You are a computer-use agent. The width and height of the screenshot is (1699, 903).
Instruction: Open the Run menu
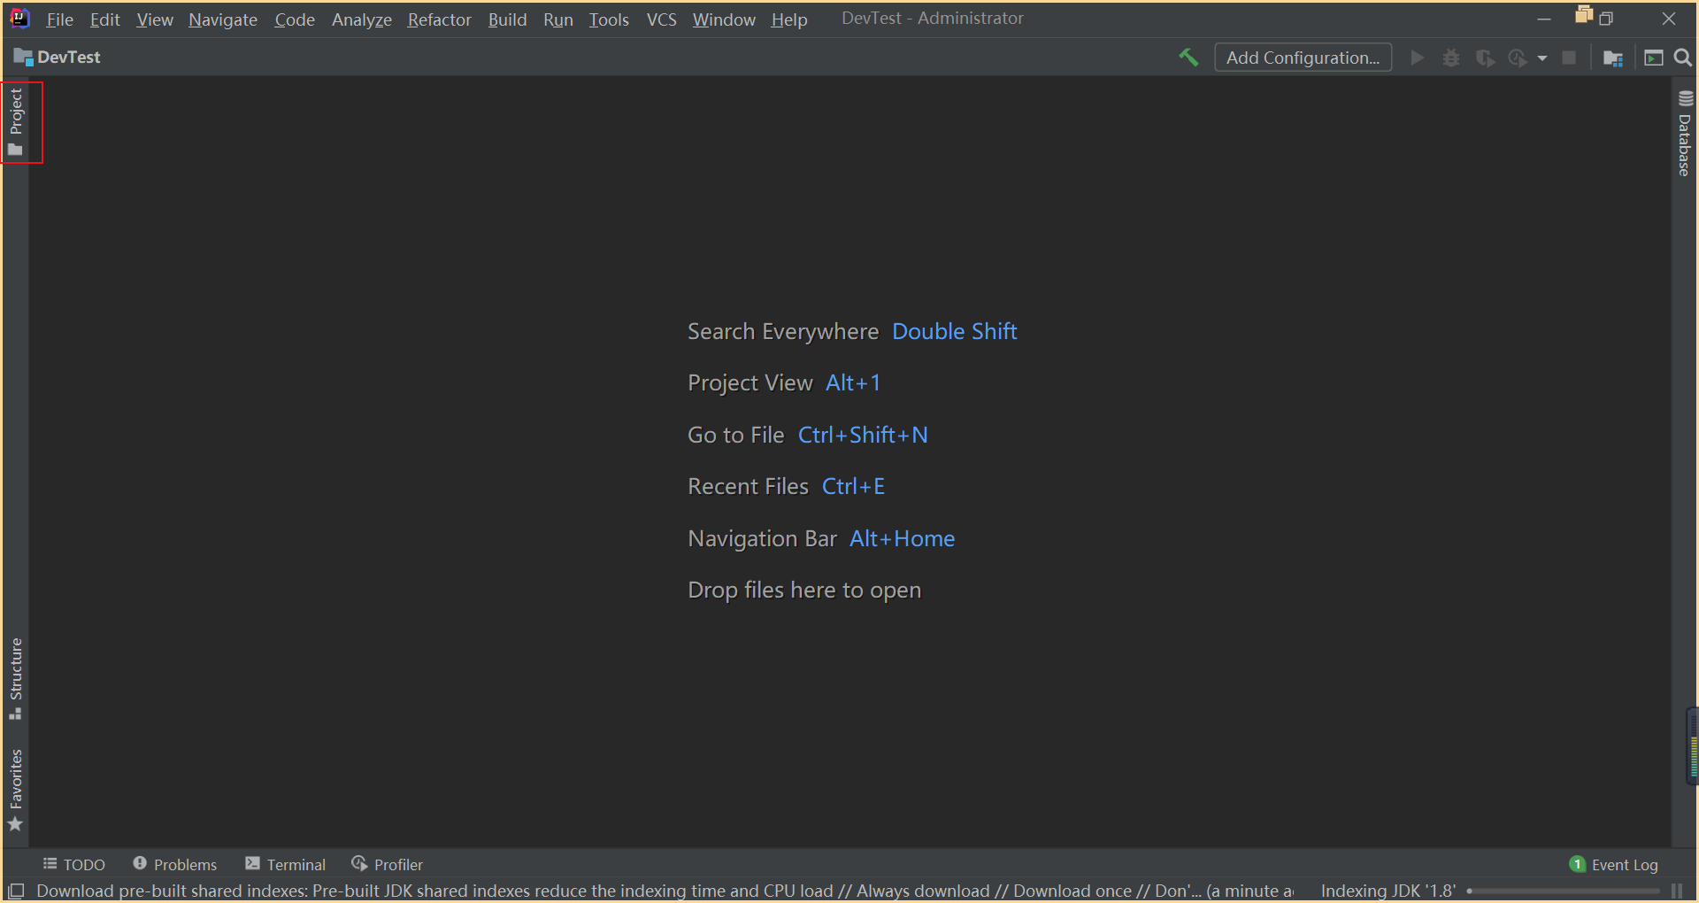[x=558, y=19]
